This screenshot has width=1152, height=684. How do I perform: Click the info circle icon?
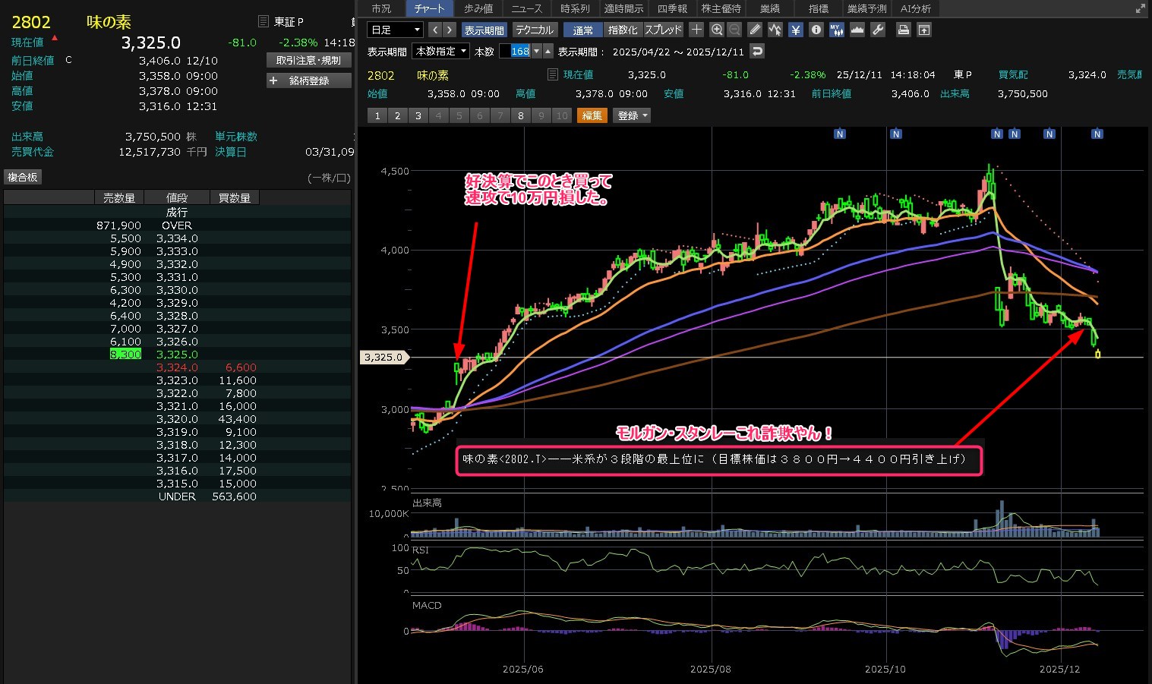[x=816, y=30]
